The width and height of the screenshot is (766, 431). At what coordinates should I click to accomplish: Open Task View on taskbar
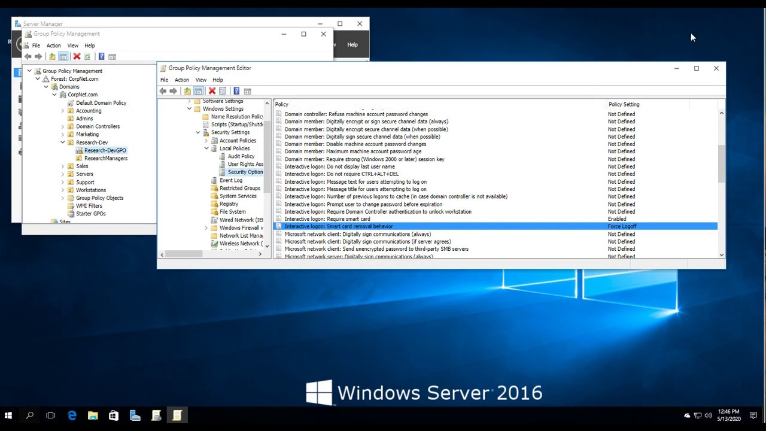50,415
